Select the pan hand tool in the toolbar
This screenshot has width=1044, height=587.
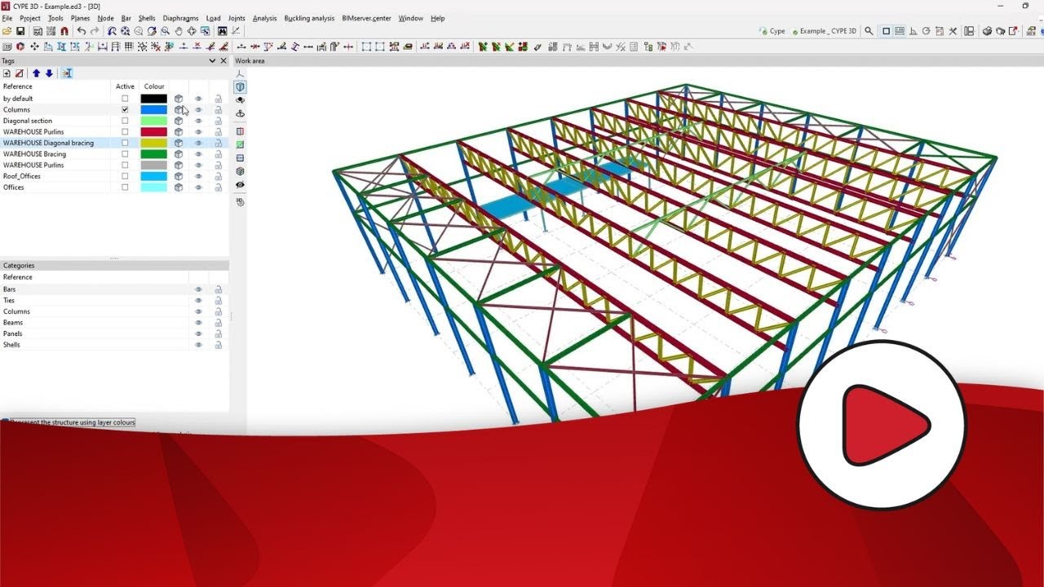(x=179, y=31)
